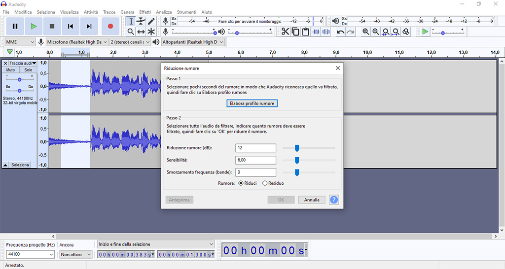This screenshot has height=269, width=505.
Task: Click the Silence audio selection icon
Action: tap(326, 32)
